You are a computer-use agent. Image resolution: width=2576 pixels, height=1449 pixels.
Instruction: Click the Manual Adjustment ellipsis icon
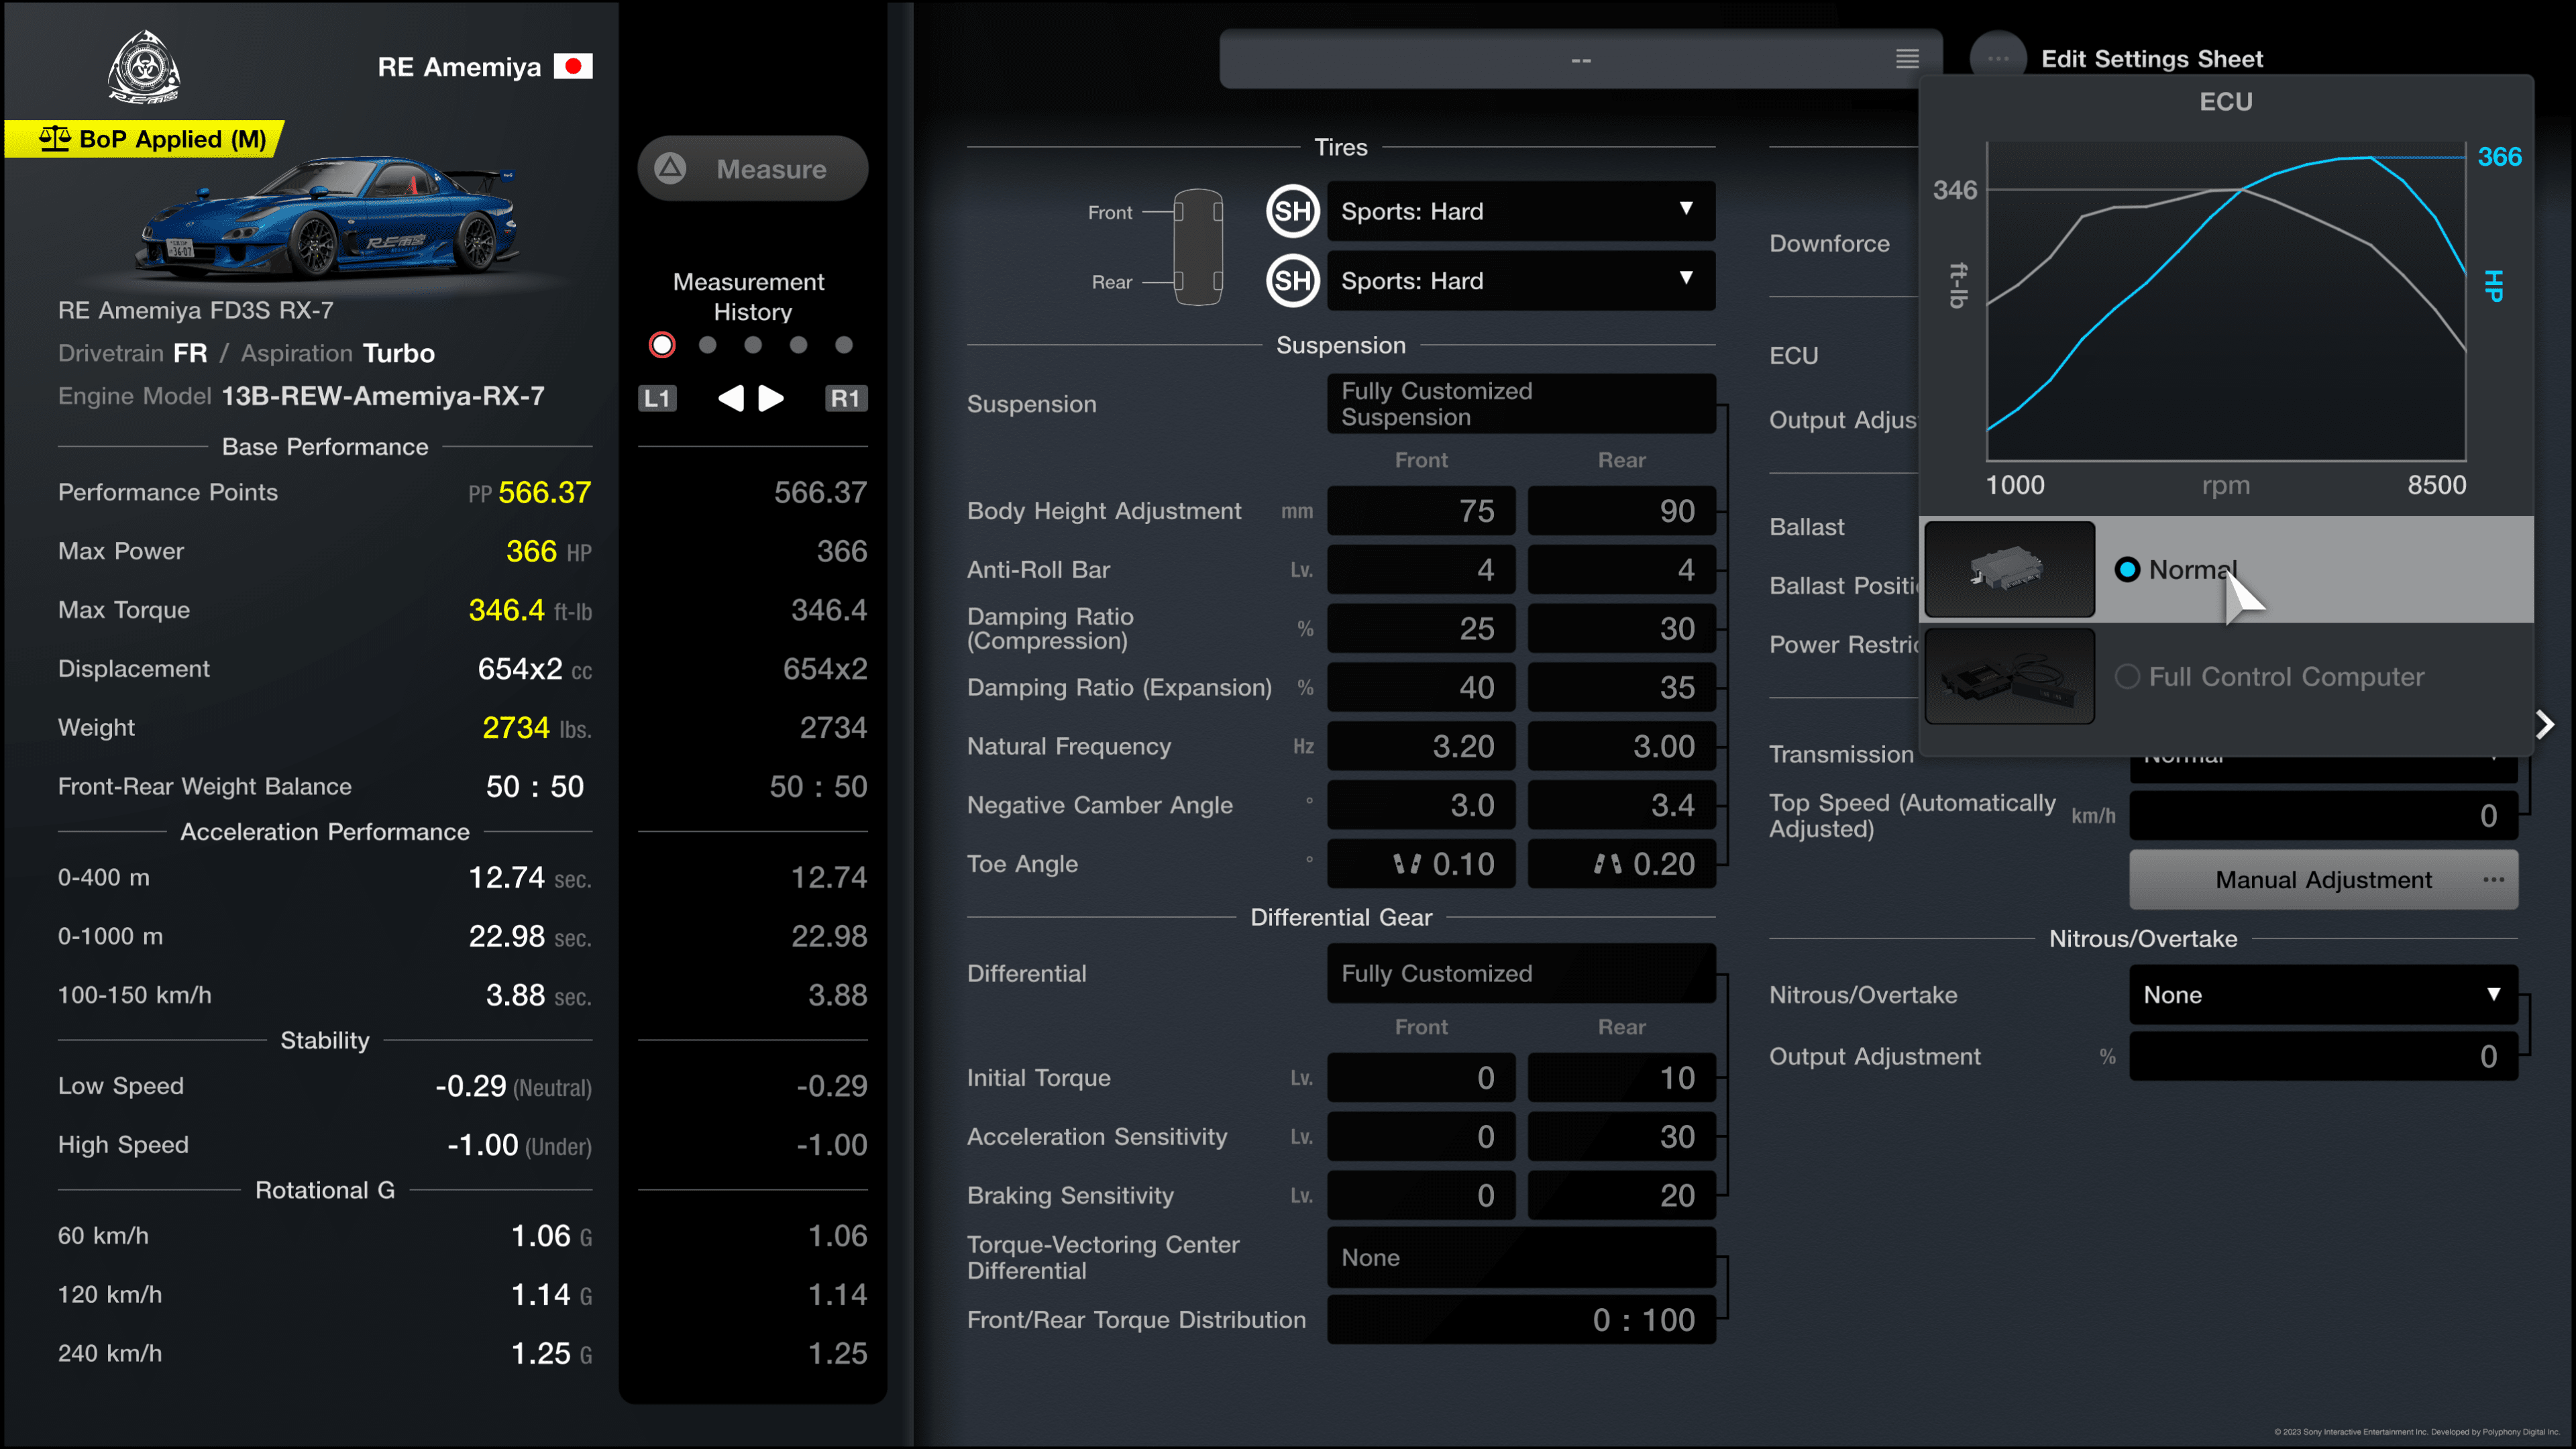pos(2493,879)
